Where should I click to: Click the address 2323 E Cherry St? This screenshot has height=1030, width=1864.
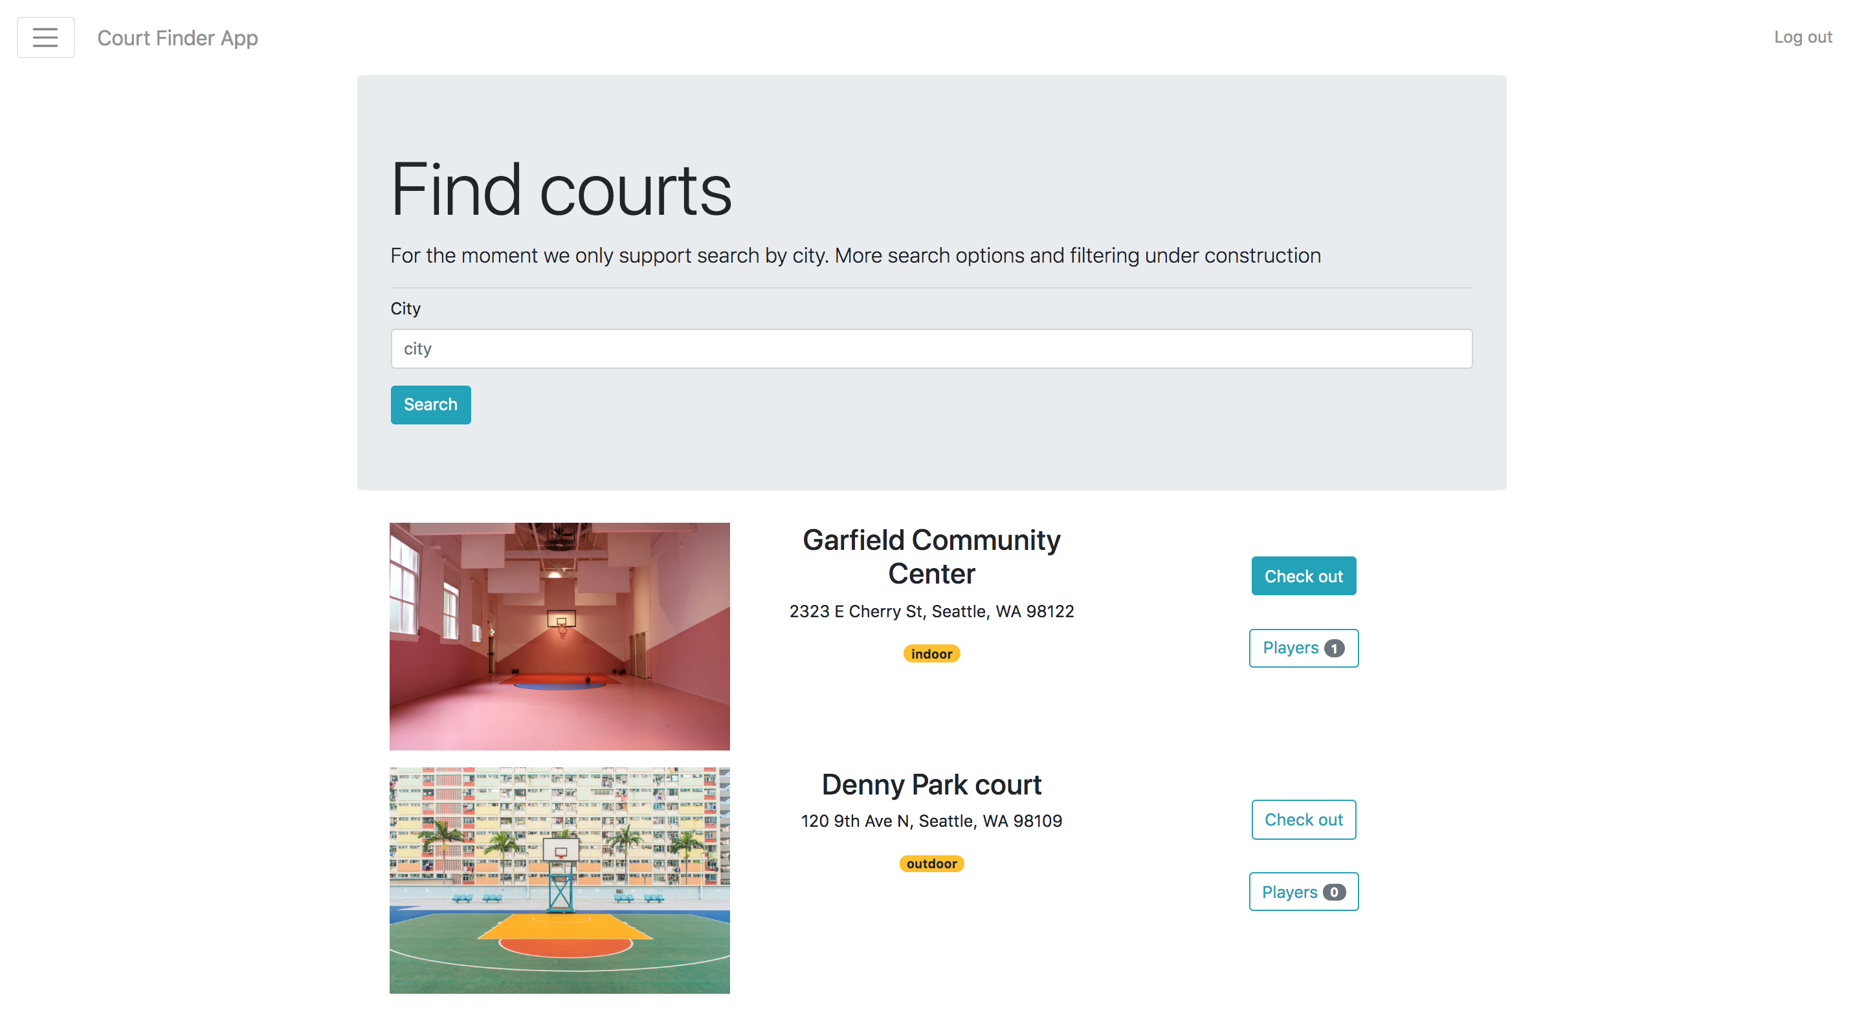pos(931,611)
